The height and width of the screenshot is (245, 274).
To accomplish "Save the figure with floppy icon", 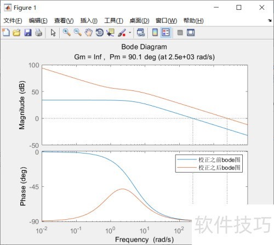I will pos(28,33).
